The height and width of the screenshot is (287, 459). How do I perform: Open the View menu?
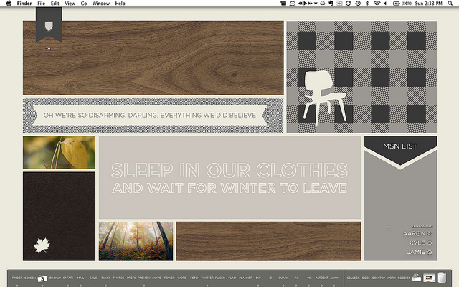coord(70,3)
